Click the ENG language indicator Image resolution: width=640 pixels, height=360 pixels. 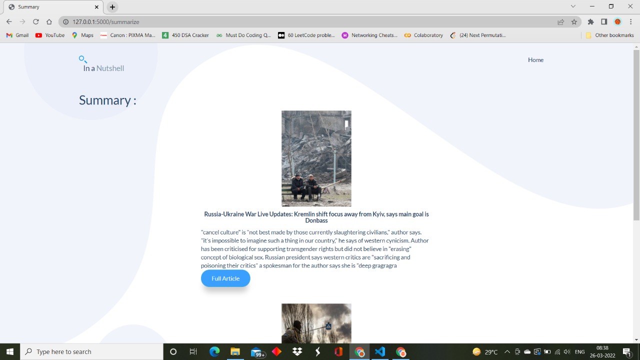(x=579, y=351)
